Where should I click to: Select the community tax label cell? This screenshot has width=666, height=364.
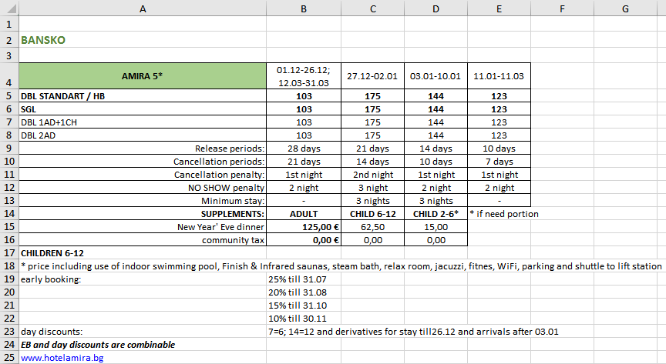[x=143, y=240]
